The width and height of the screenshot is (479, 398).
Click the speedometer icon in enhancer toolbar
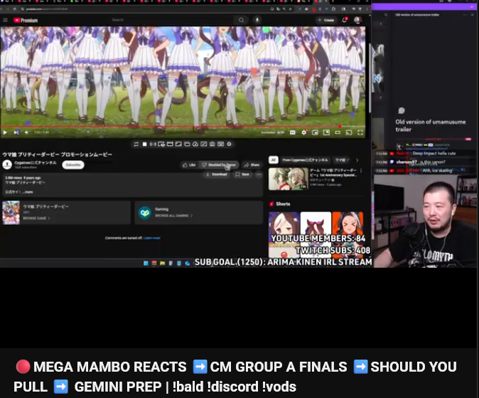pyautogui.click(x=195, y=144)
